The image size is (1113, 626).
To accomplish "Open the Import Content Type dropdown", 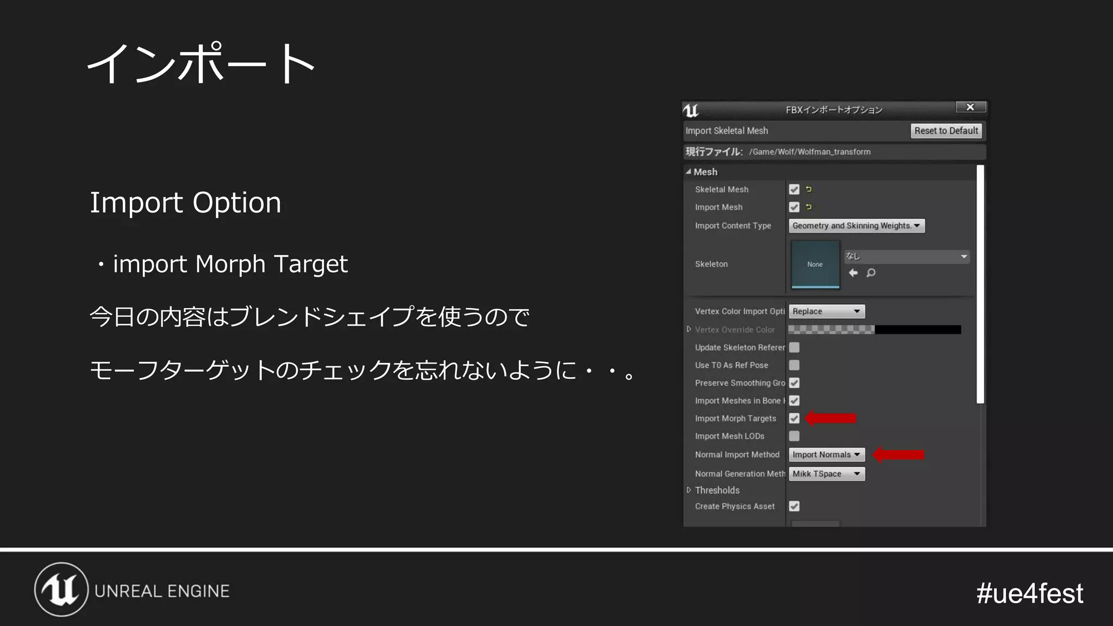I will click(x=856, y=226).
